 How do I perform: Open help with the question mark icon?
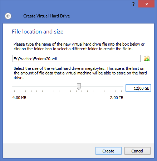pos(133,4)
